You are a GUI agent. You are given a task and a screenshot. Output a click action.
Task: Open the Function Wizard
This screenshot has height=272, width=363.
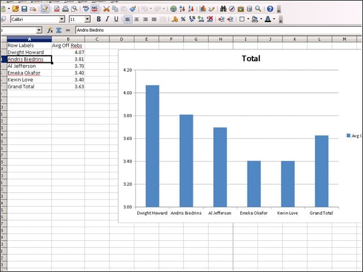point(50,30)
